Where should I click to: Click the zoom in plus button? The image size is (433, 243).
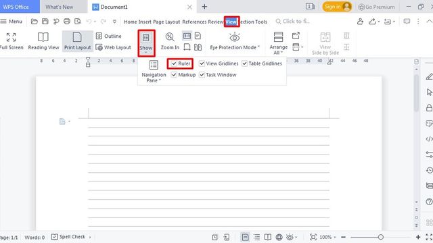point(418,237)
